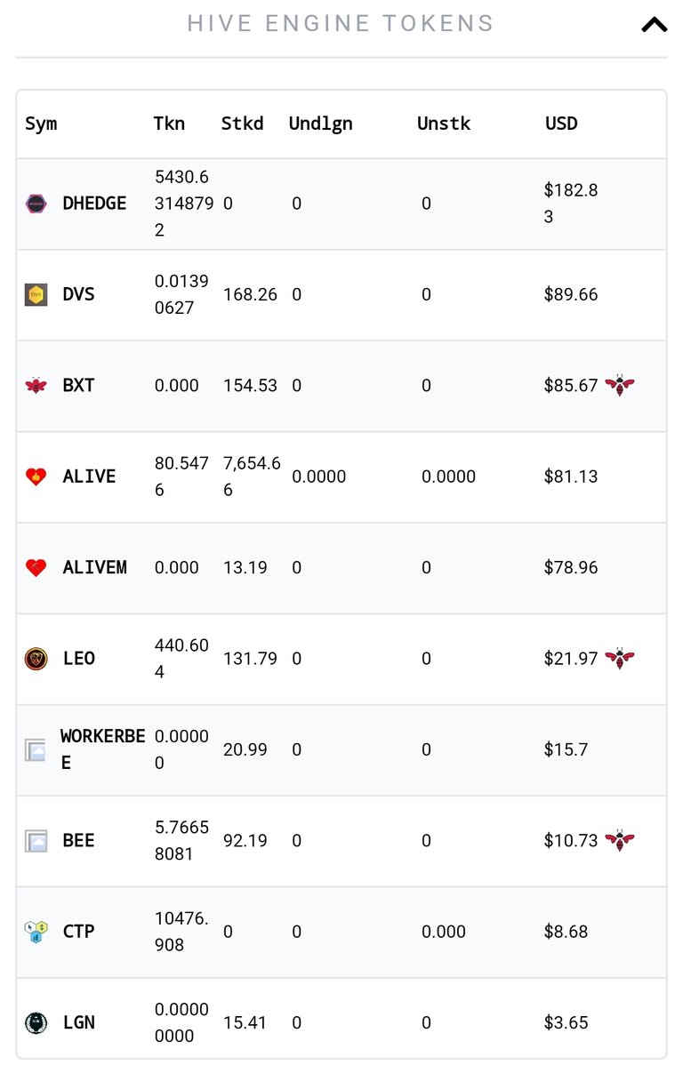The width and height of the screenshot is (683, 1065).
Task: Sort by the Sym column header
Action: pos(41,125)
